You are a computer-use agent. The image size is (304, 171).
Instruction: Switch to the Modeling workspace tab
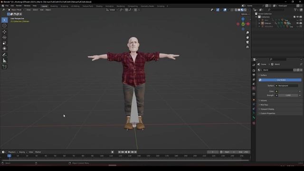(54, 6)
